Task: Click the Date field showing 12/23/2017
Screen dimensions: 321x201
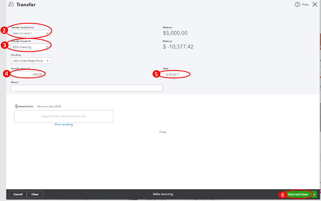Action: click(x=175, y=74)
